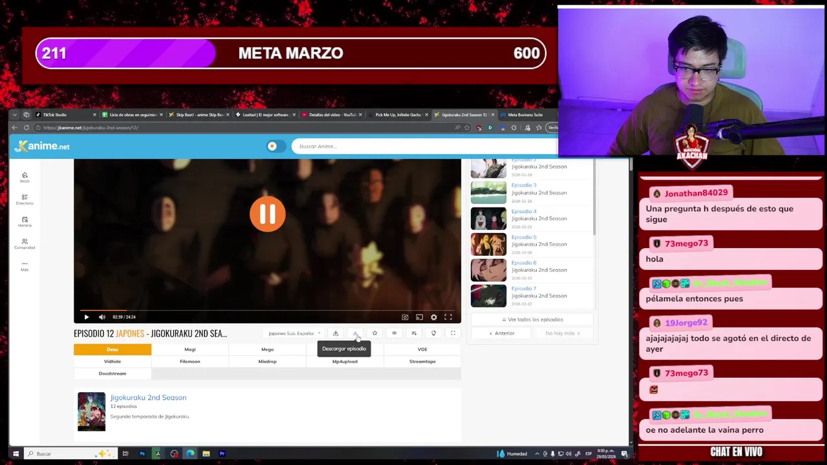
Task: Mark episode as favorite with star icon
Action: (375, 333)
